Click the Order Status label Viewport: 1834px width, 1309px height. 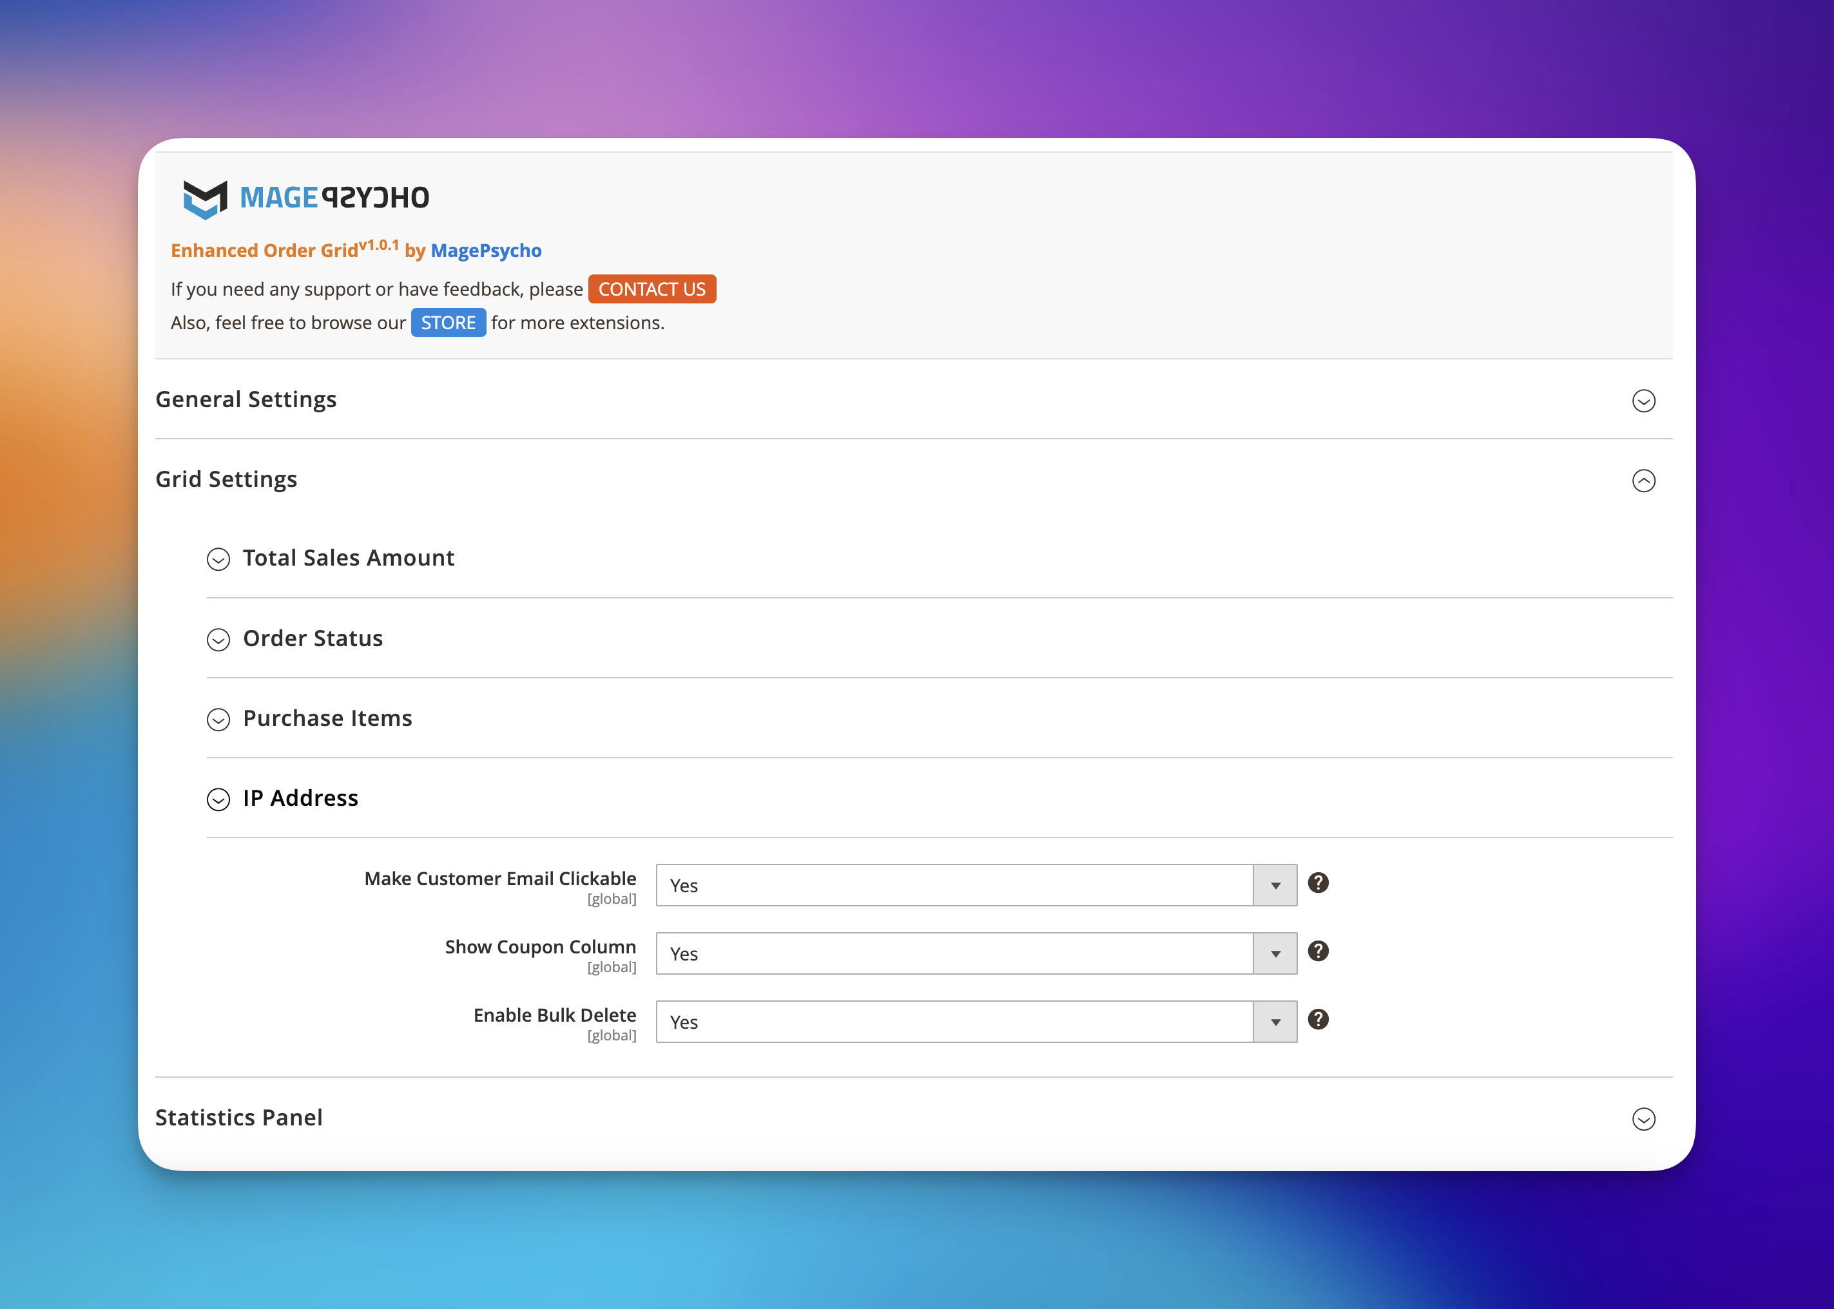(313, 638)
